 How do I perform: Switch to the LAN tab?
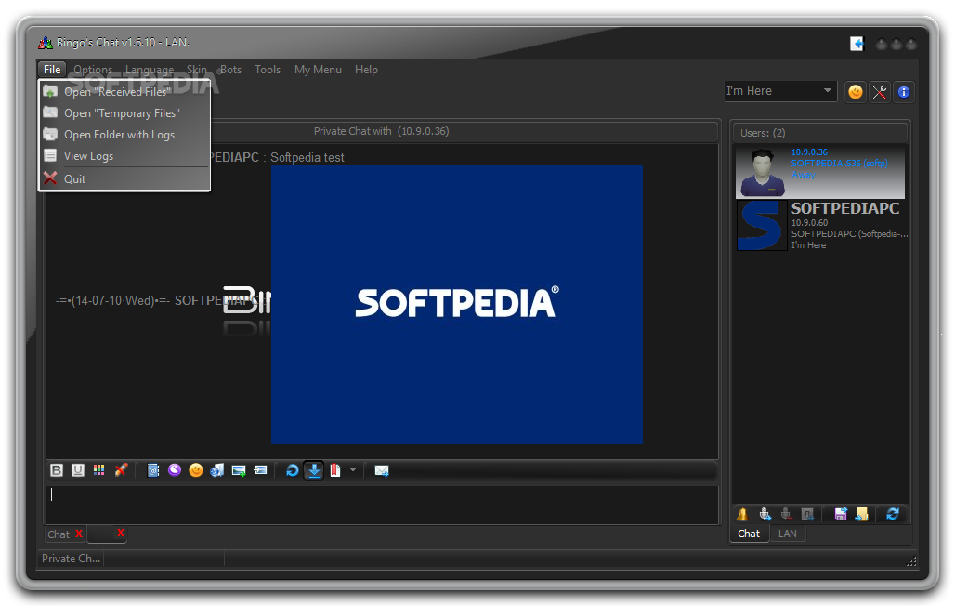click(x=788, y=534)
